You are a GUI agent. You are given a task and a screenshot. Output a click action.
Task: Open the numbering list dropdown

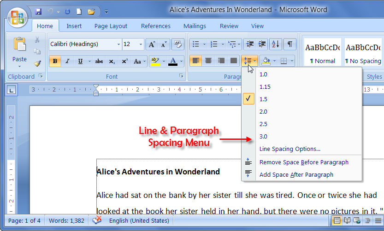223,44
